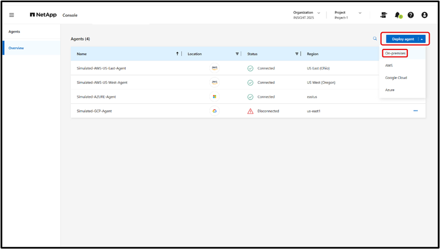Click Connected check icon for Simulated-AWS-US-West-Agent
The image size is (440, 249).
click(250, 83)
